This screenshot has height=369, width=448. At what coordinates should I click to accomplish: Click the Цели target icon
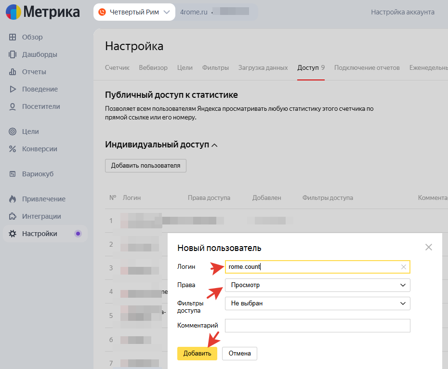pyautogui.click(x=13, y=132)
